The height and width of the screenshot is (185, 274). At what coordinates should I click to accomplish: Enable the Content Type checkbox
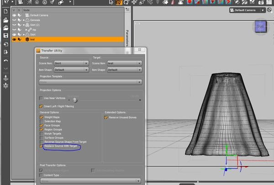point(41,175)
